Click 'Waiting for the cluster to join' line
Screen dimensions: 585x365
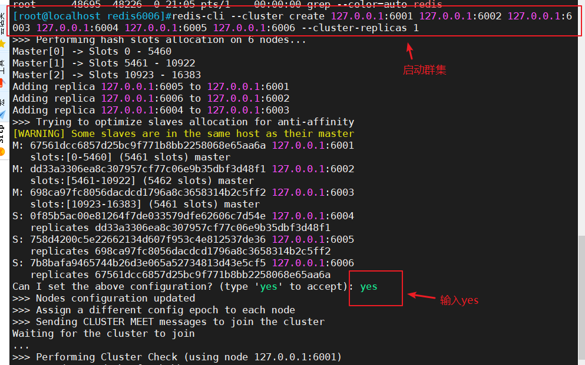pos(104,334)
